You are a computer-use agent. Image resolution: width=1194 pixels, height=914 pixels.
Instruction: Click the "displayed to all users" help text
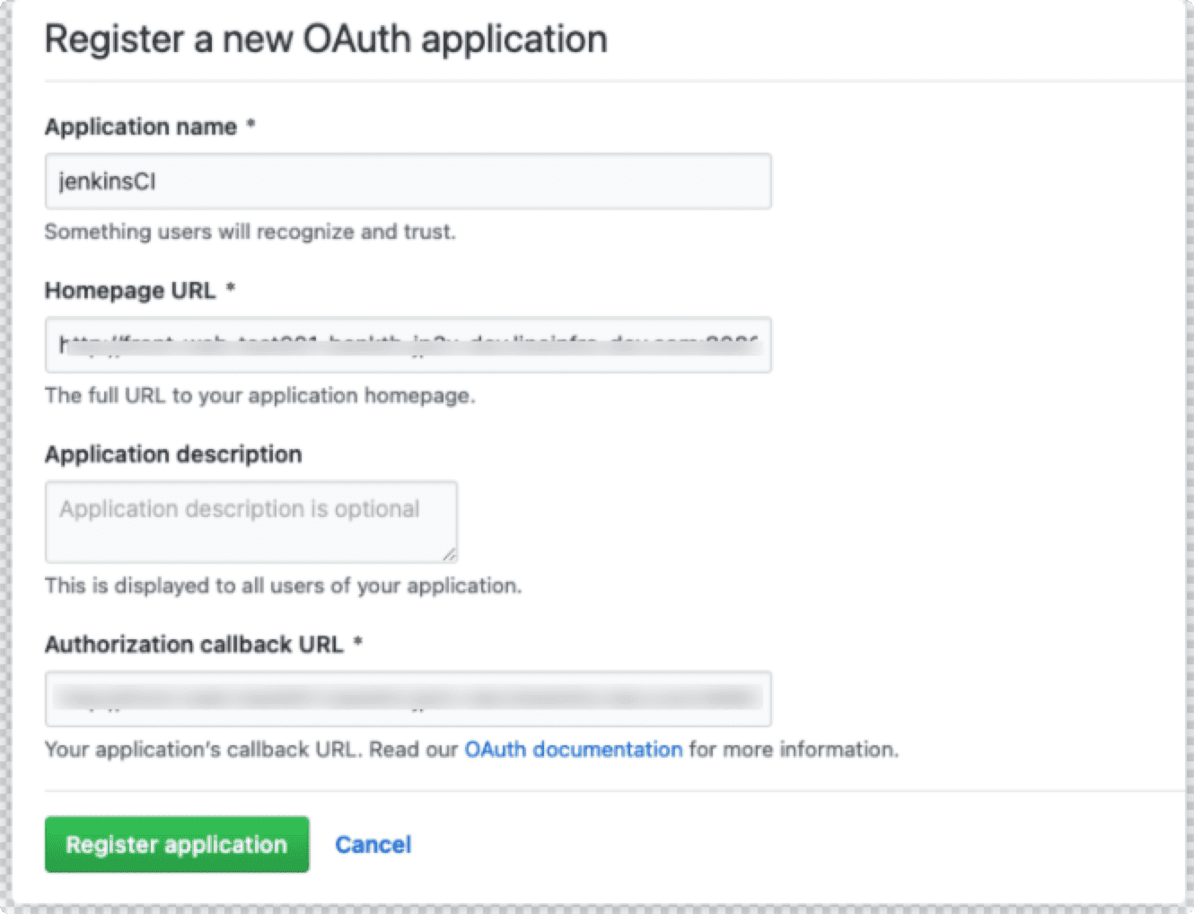coord(283,586)
